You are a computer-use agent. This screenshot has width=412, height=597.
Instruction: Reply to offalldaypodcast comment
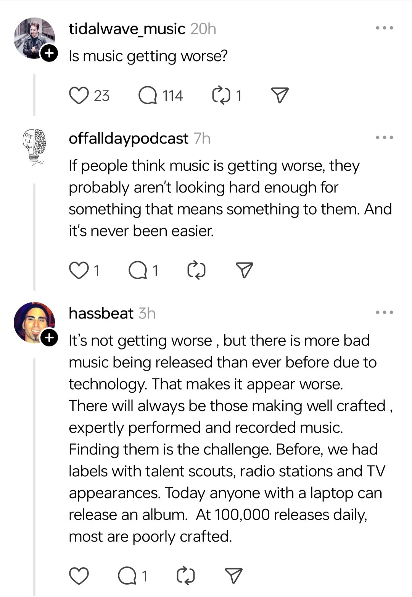point(138,270)
